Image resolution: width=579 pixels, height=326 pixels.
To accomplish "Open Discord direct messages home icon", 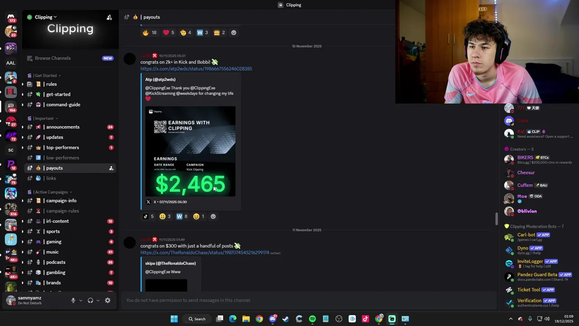I will (11, 17).
